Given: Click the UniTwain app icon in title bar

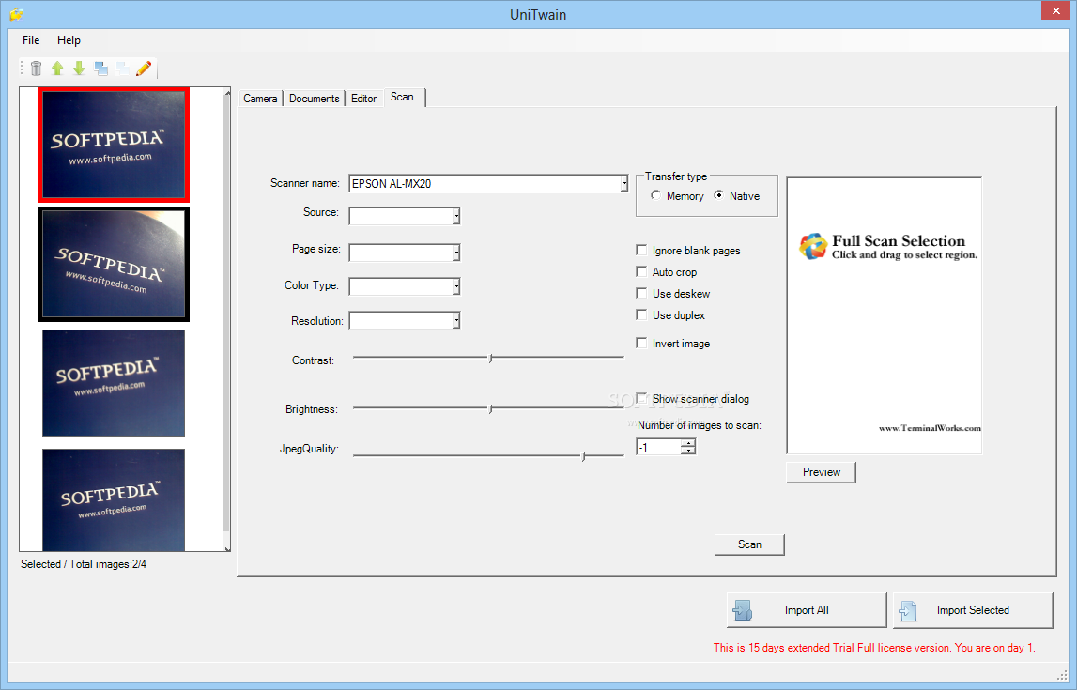Looking at the screenshot, I should (x=17, y=14).
